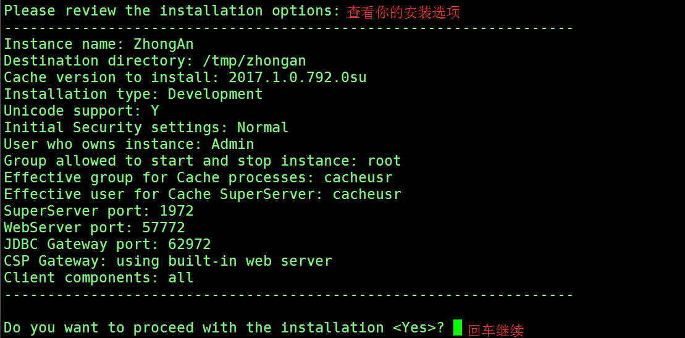Click the "Please review the installation options" heading

click(172, 11)
